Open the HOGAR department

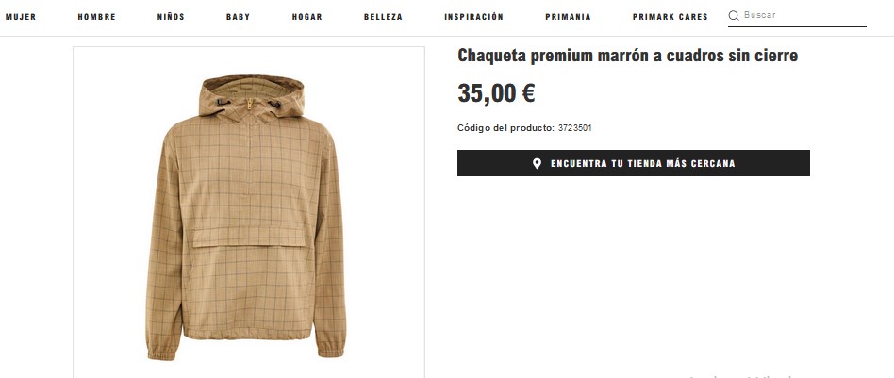(307, 17)
